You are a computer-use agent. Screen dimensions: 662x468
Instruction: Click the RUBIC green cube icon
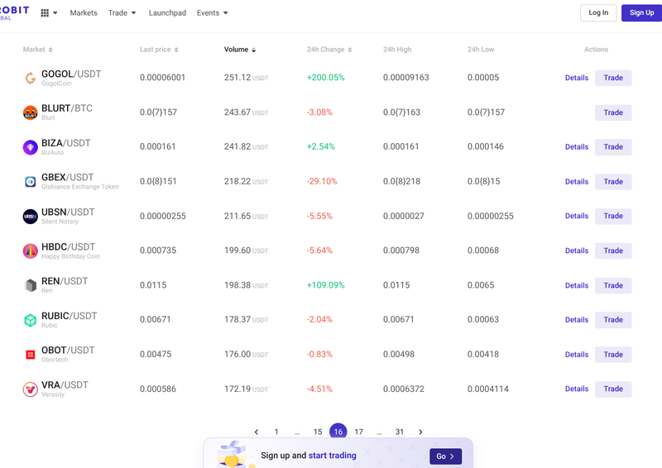(x=30, y=320)
